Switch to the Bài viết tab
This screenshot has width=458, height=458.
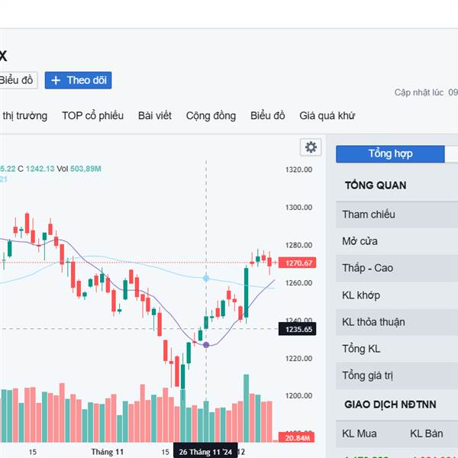[154, 116]
